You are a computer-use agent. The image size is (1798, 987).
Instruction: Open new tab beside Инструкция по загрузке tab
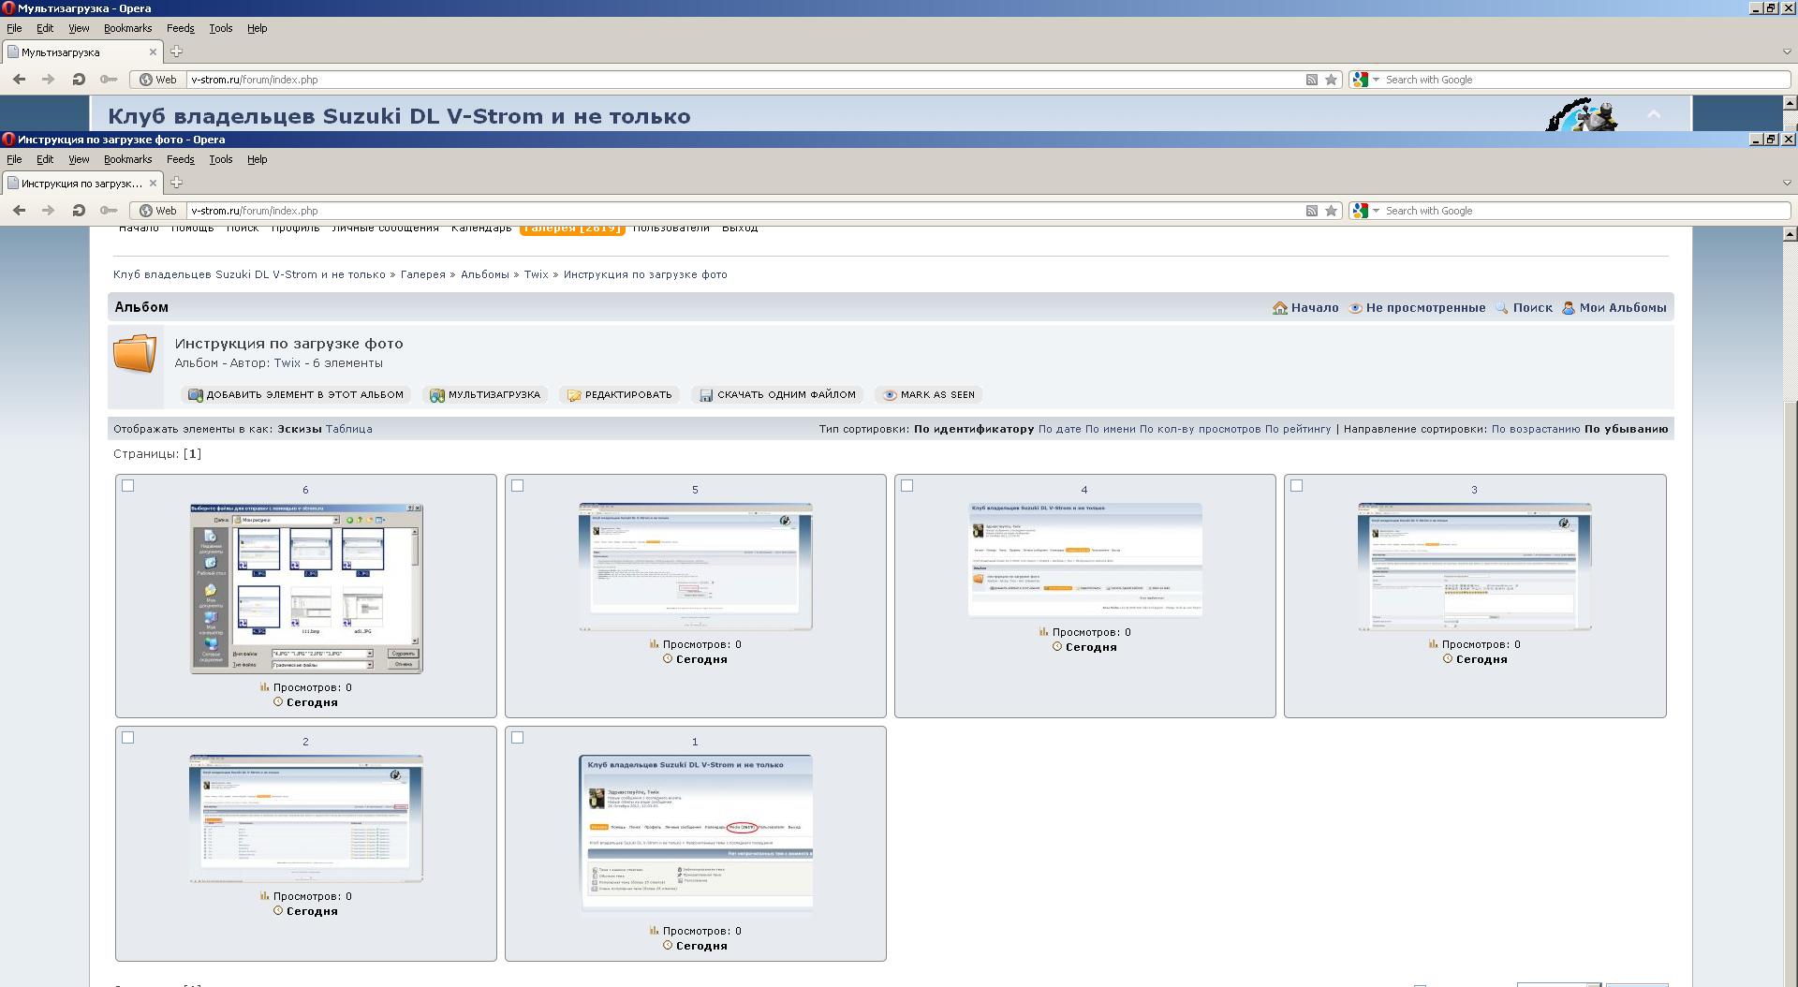point(176,183)
